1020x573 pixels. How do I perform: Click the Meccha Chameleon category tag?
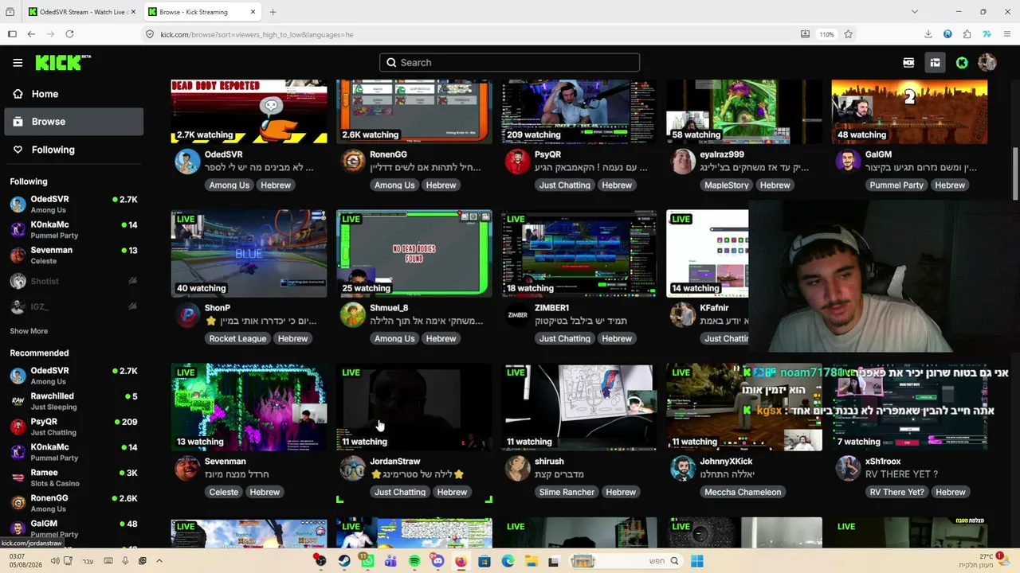click(743, 493)
